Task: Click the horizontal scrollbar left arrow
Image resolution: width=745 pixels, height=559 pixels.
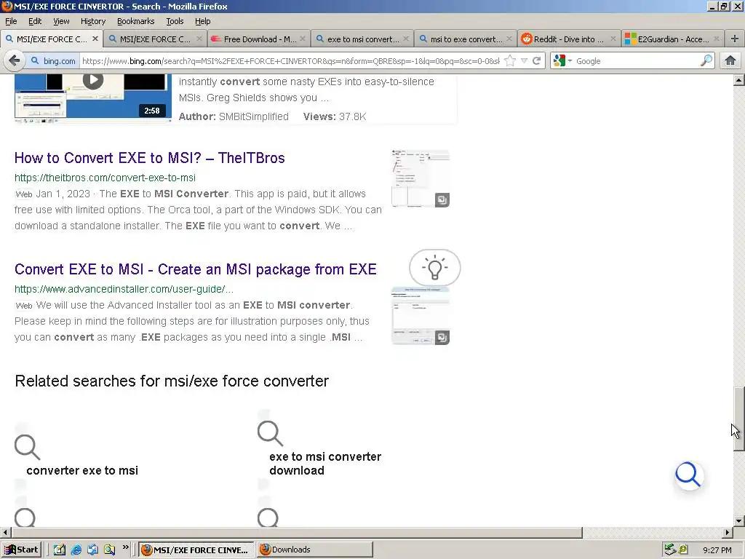Action: point(5,532)
